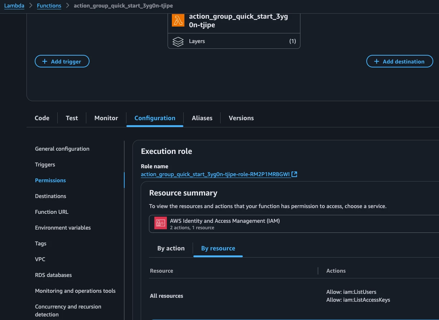The height and width of the screenshot is (320, 439).
Task: Click the Layers stack icon
Action: tap(178, 41)
